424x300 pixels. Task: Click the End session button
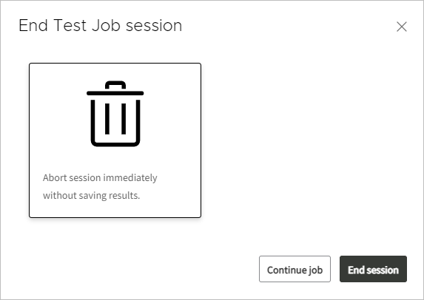coord(373,269)
